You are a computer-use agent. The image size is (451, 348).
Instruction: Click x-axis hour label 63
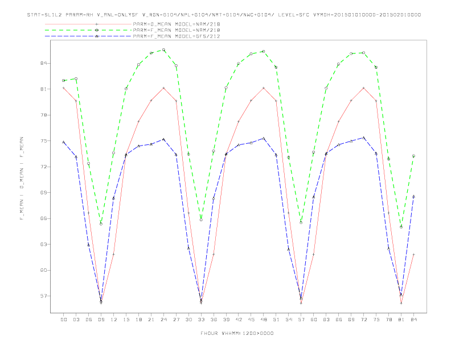[x=326, y=320]
